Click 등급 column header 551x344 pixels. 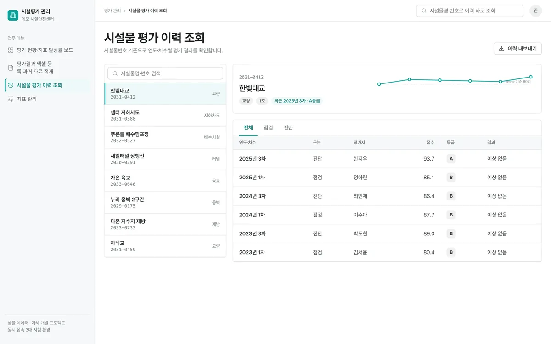pyautogui.click(x=450, y=143)
